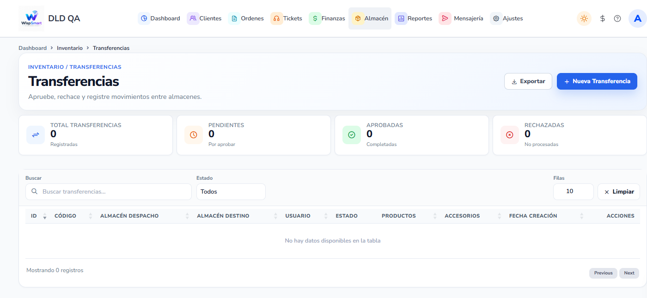This screenshot has height=298, width=647.
Task: Open the Tickets menu
Action: pos(287,18)
